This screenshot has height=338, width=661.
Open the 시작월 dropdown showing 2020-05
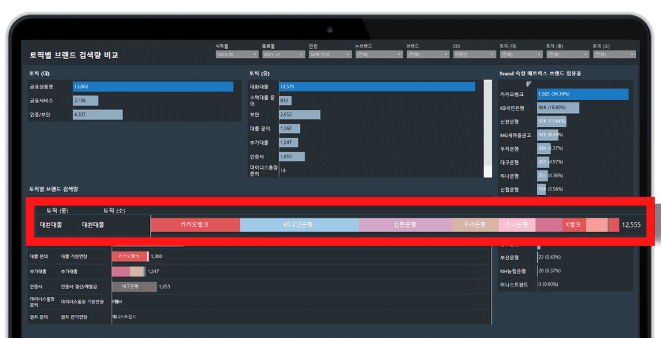237,54
